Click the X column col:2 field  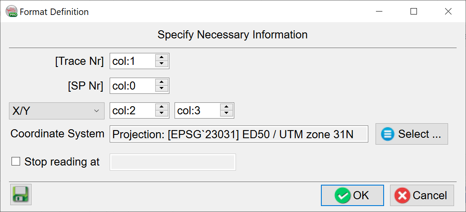coord(131,111)
